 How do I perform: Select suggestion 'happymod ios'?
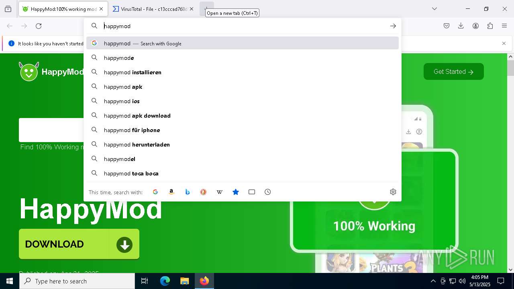pyautogui.click(x=243, y=101)
